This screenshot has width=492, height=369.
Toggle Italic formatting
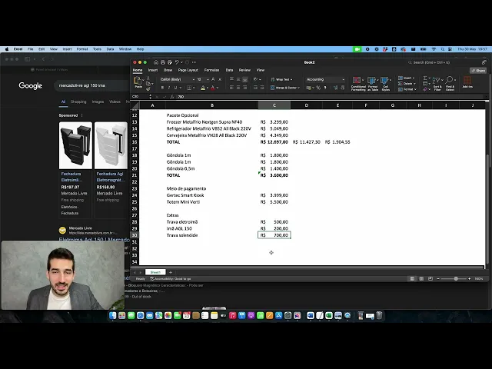coord(169,88)
